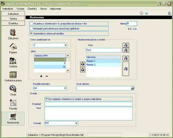Open the 'Použité jednotky' mm dropdown
173x138 pixels.
click(65, 88)
